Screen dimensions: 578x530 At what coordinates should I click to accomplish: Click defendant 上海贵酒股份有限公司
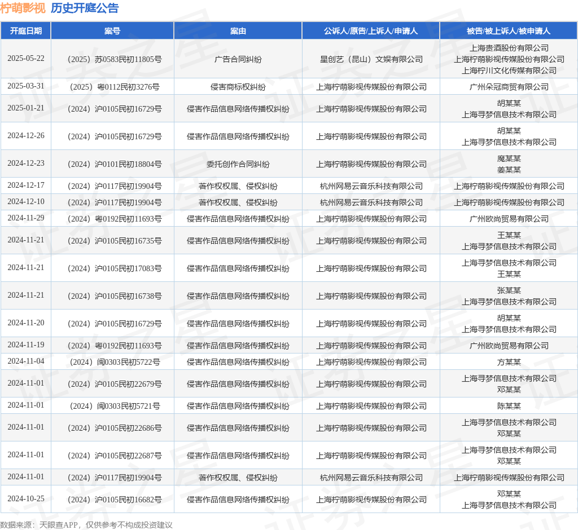tap(509, 48)
